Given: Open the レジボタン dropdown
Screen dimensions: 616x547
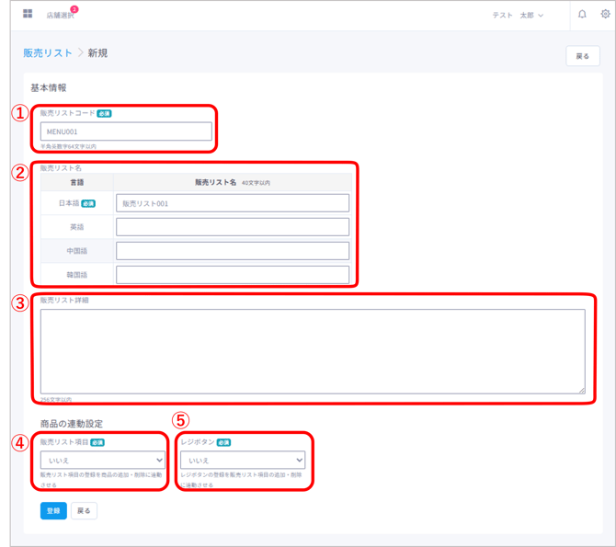Looking at the screenshot, I should click(x=242, y=460).
